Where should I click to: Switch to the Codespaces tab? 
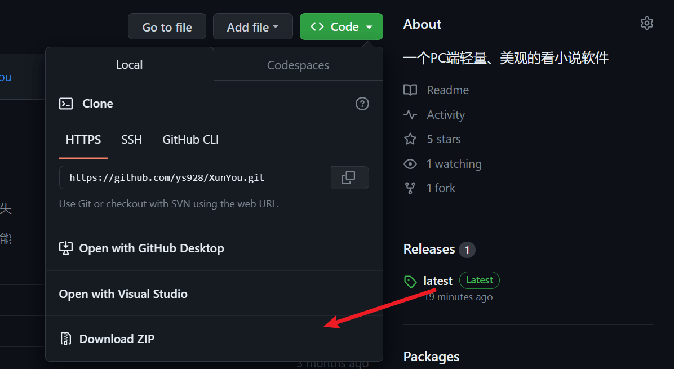pyautogui.click(x=298, y=65)
